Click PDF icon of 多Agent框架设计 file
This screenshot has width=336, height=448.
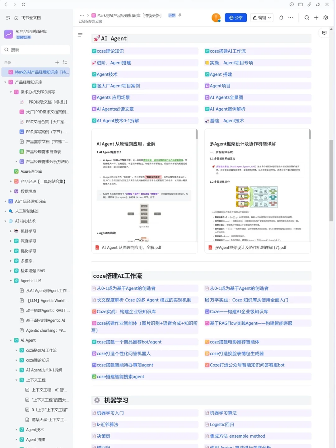(x=210, y=248)
